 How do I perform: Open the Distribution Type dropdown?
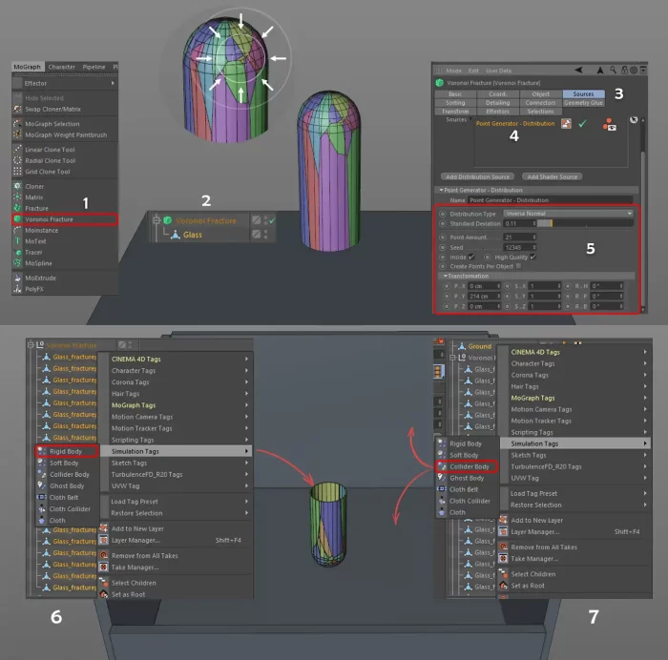point(569,214)
